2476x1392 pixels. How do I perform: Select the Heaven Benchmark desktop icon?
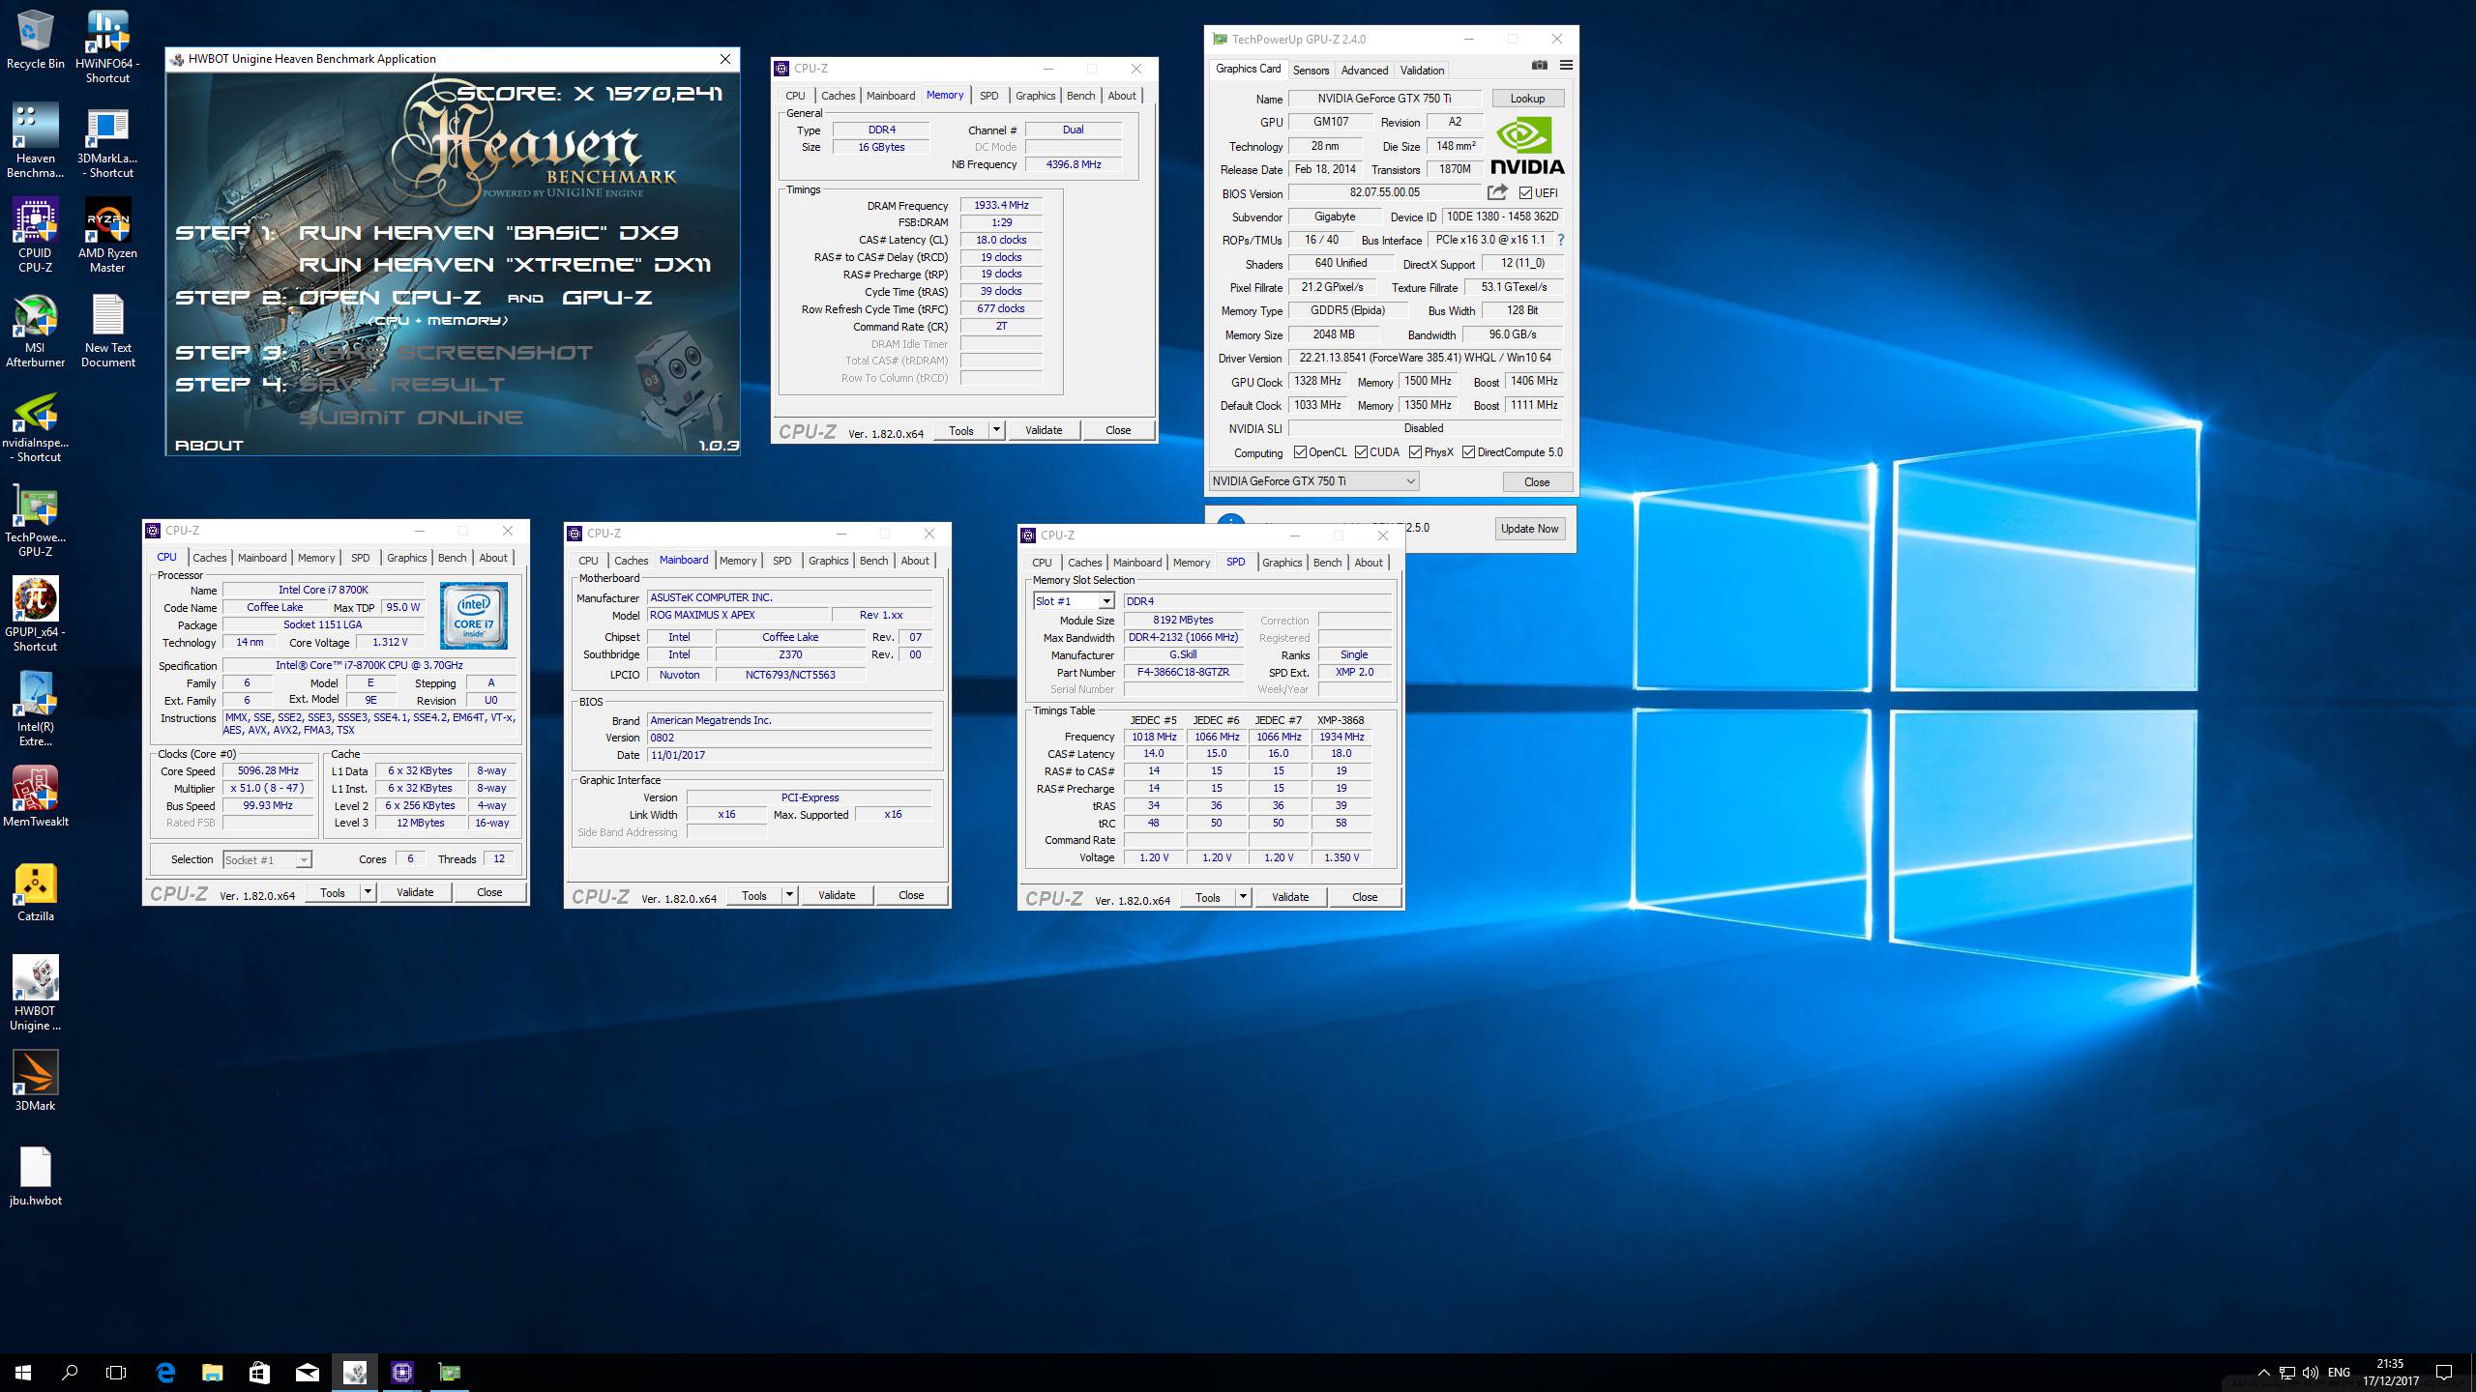36,141
